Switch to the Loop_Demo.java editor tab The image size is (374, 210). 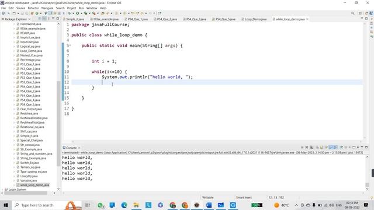[x=255, y=19]
